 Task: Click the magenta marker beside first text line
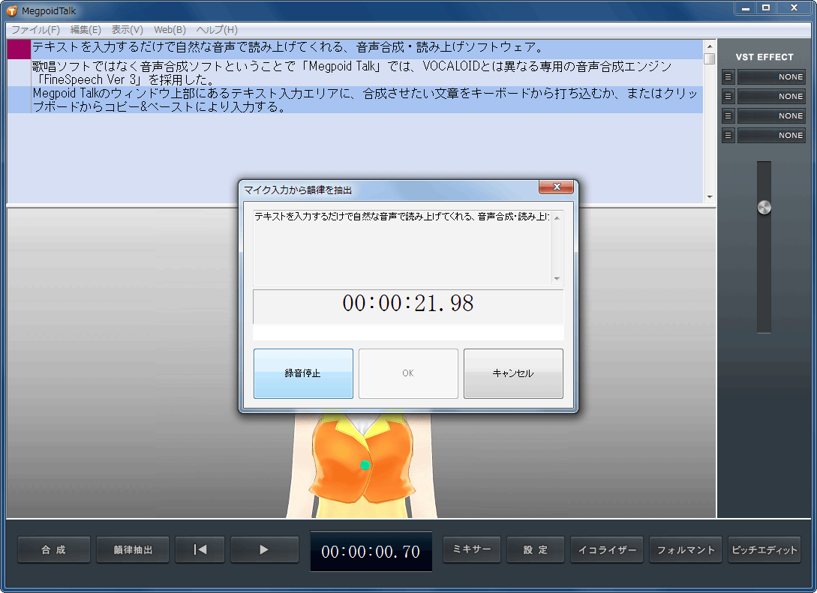pyautogui.click(x=19, y=49)
